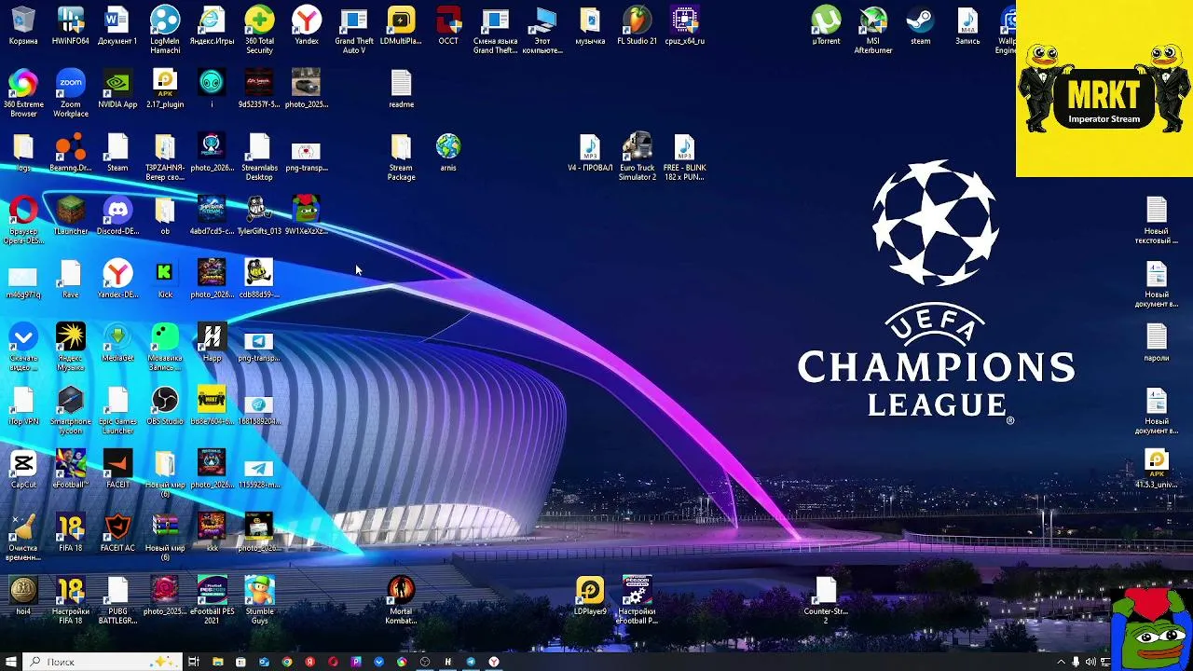Launch FIFA 18 game shortcut
The image size is (1193, 671).
[70, 533]
